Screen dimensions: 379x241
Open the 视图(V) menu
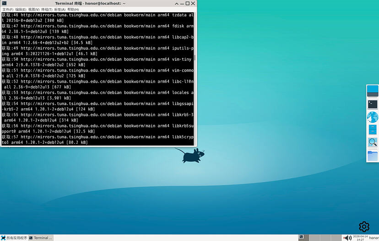click(33, 10)
